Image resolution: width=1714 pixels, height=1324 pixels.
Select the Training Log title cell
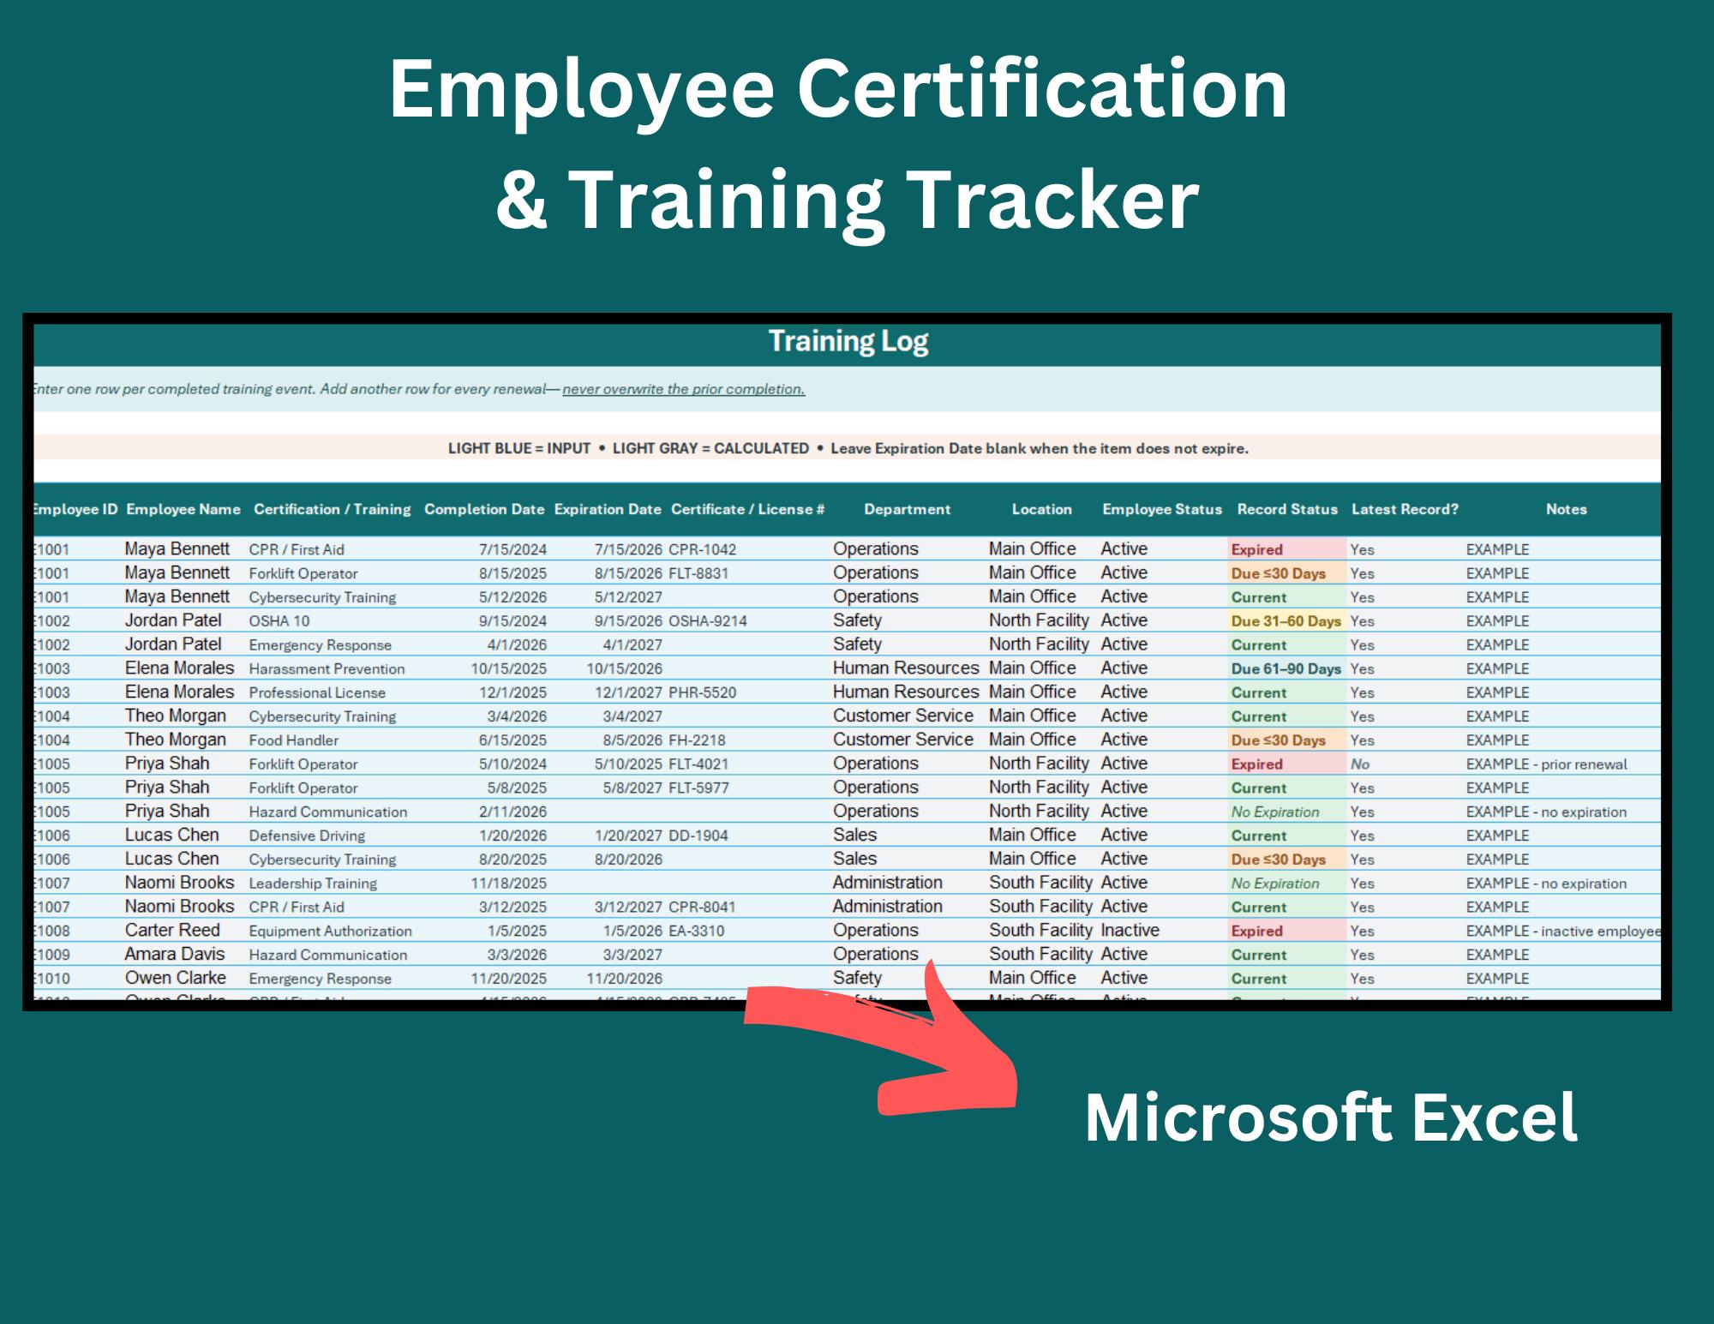coord(848,341)
